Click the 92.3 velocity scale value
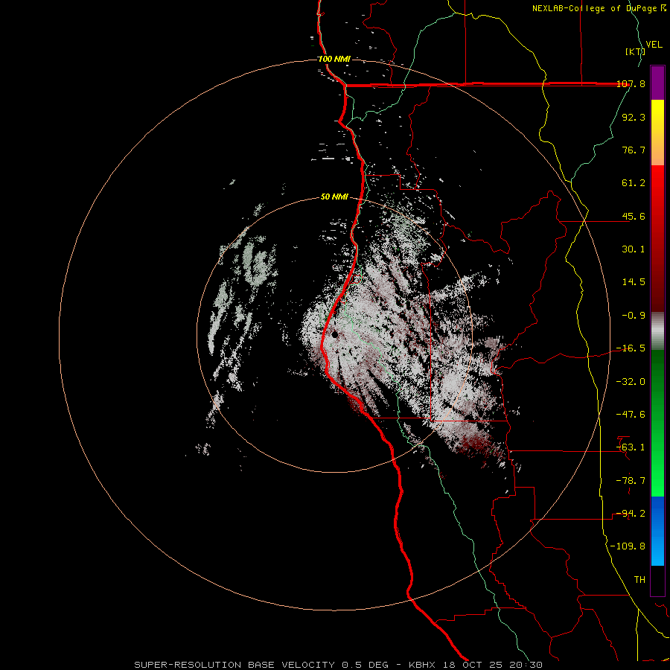 (634, 117)
